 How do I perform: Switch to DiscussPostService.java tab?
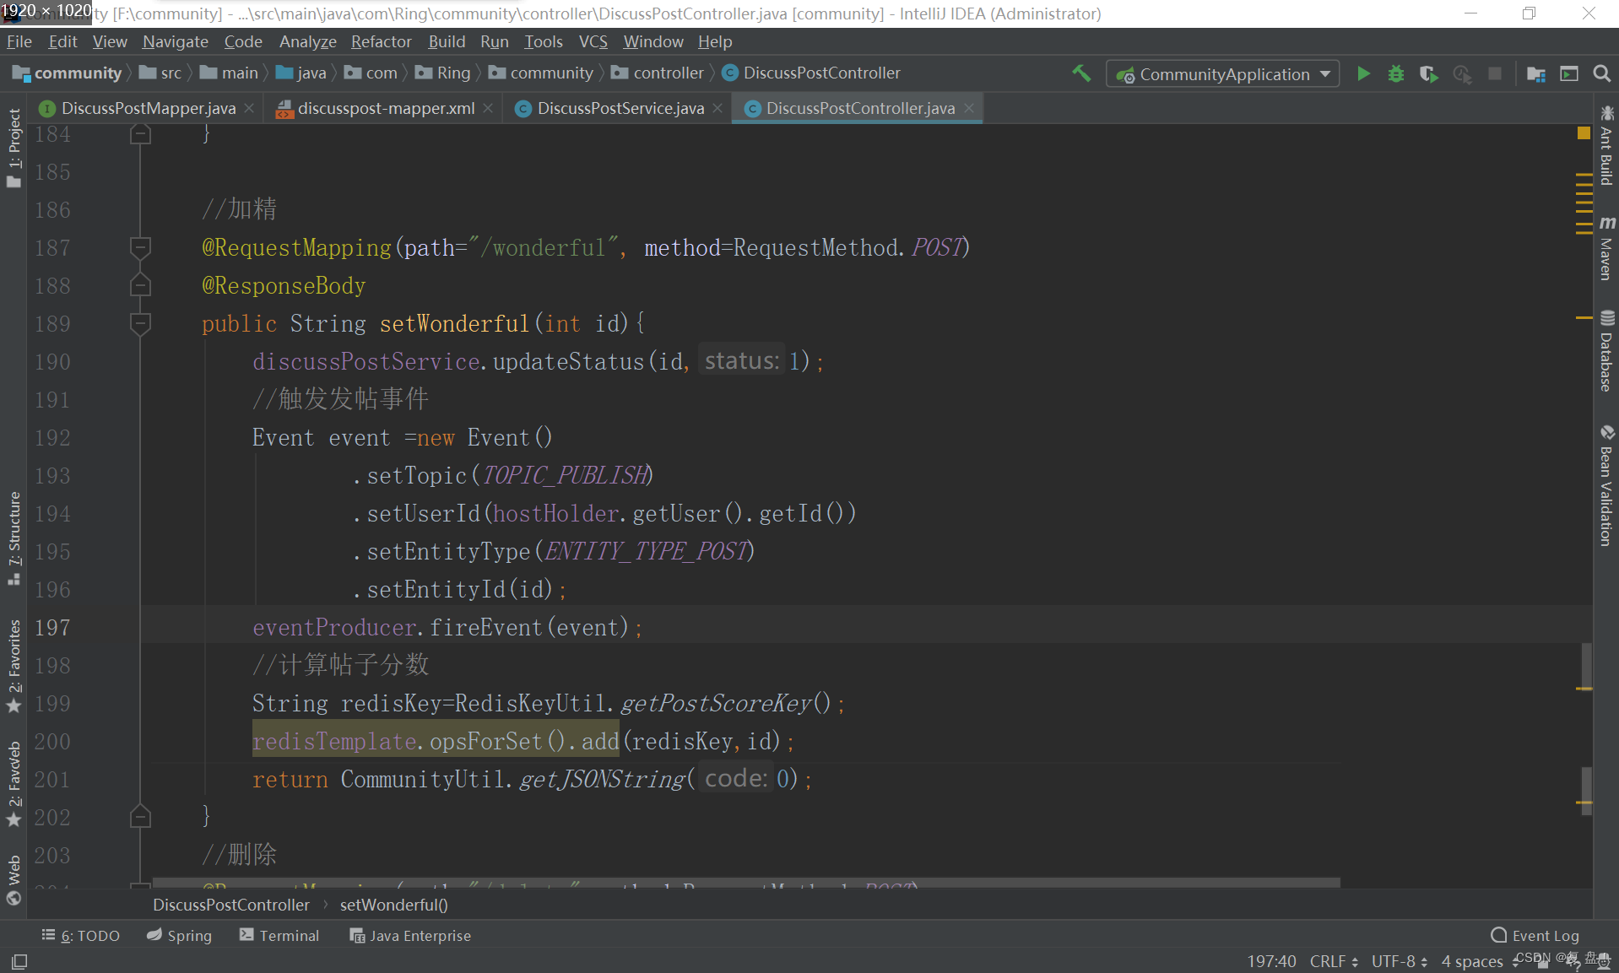coord(620,108)
